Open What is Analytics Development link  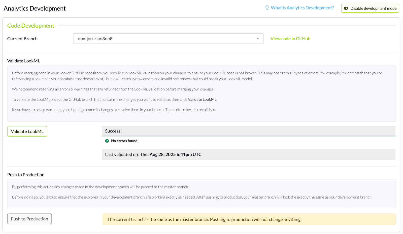(302, 8)
